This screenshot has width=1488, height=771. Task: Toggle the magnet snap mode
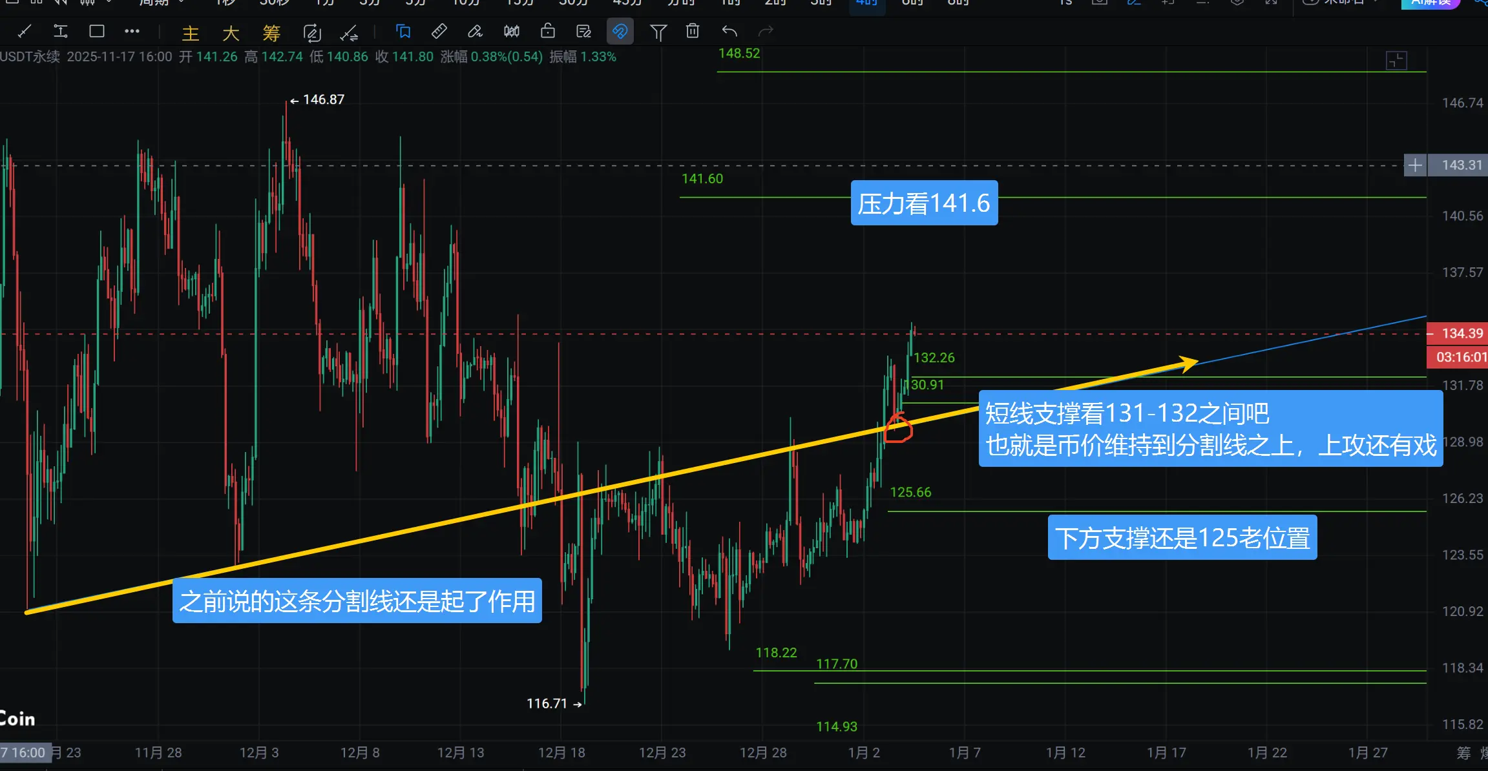tap(620, 31)
